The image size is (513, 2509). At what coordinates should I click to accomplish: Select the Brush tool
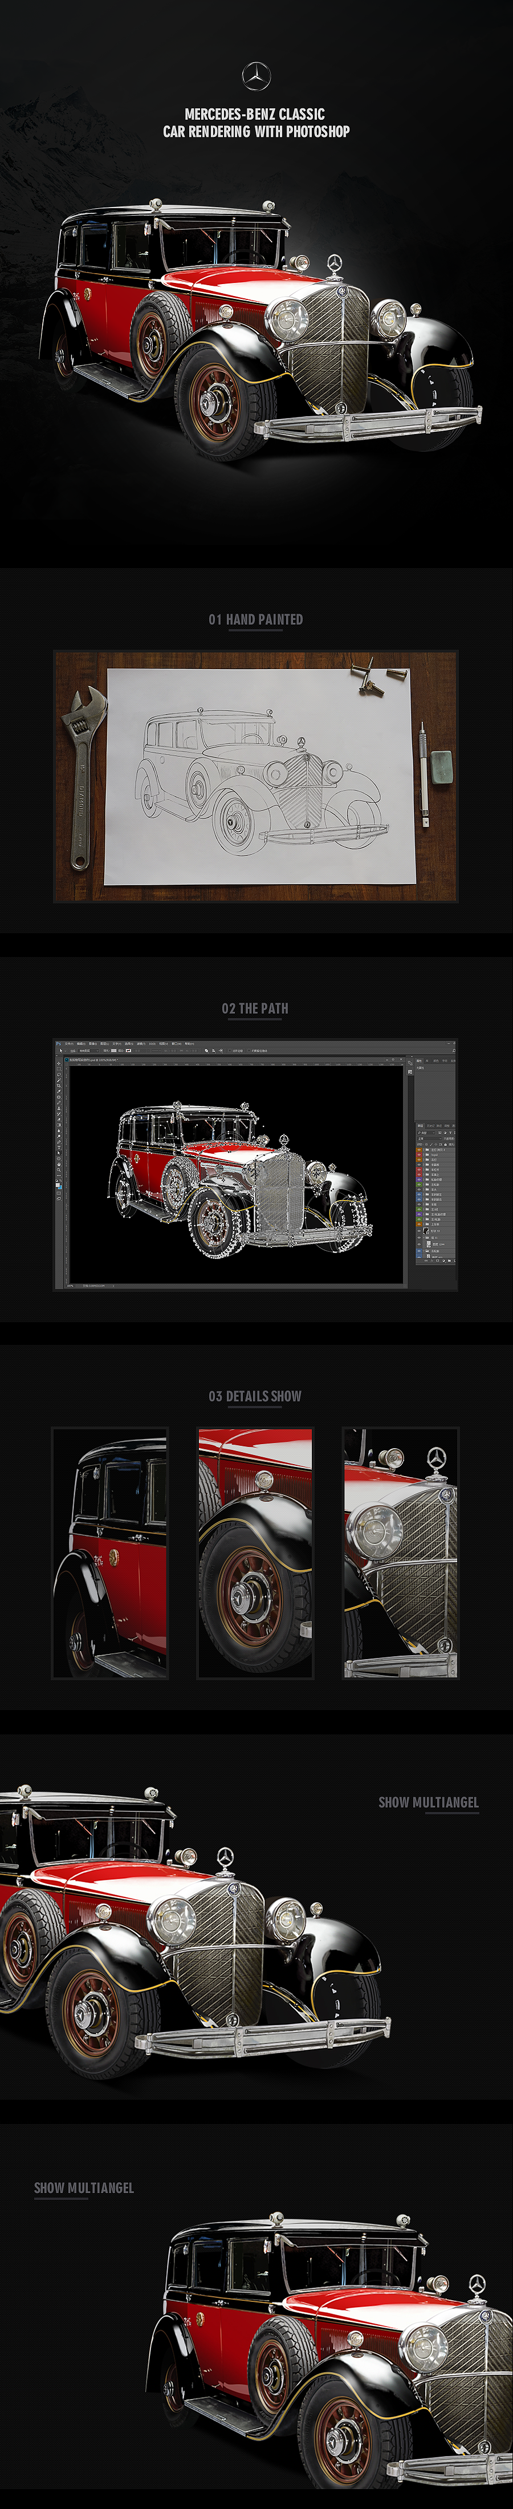(59, 1102)
